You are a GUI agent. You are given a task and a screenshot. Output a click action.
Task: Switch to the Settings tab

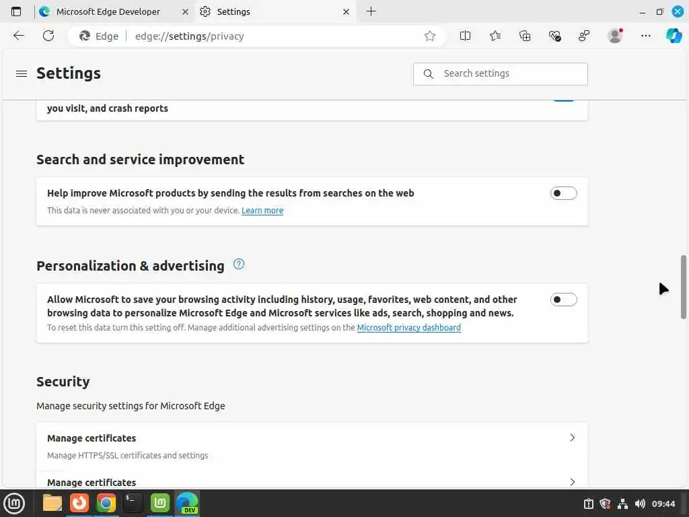(x=275, y=12)
